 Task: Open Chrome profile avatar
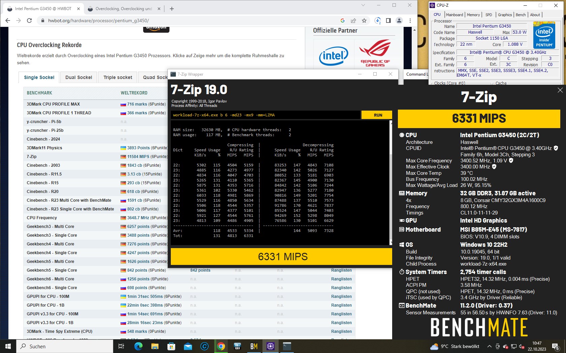coord(399,21)
